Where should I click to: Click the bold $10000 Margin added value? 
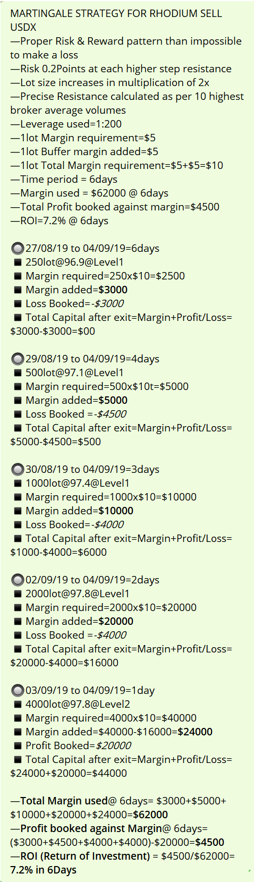click(x=116, y=511)
